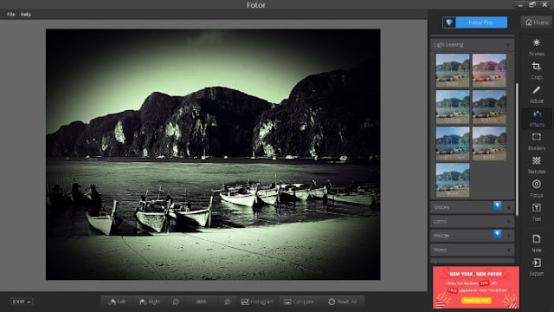This screenshot has width=554, height=312.
Task: Toggle the Histogram display
Action: click(x=257, y=302)
